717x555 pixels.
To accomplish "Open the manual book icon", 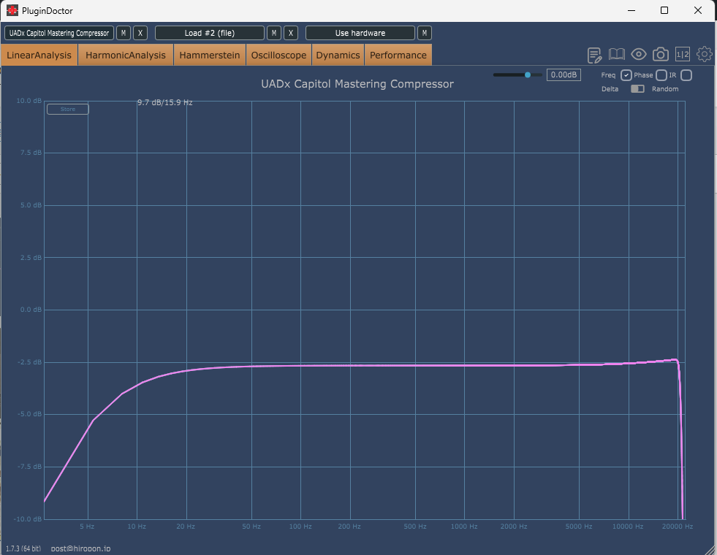I will click(x=616, y=54).
